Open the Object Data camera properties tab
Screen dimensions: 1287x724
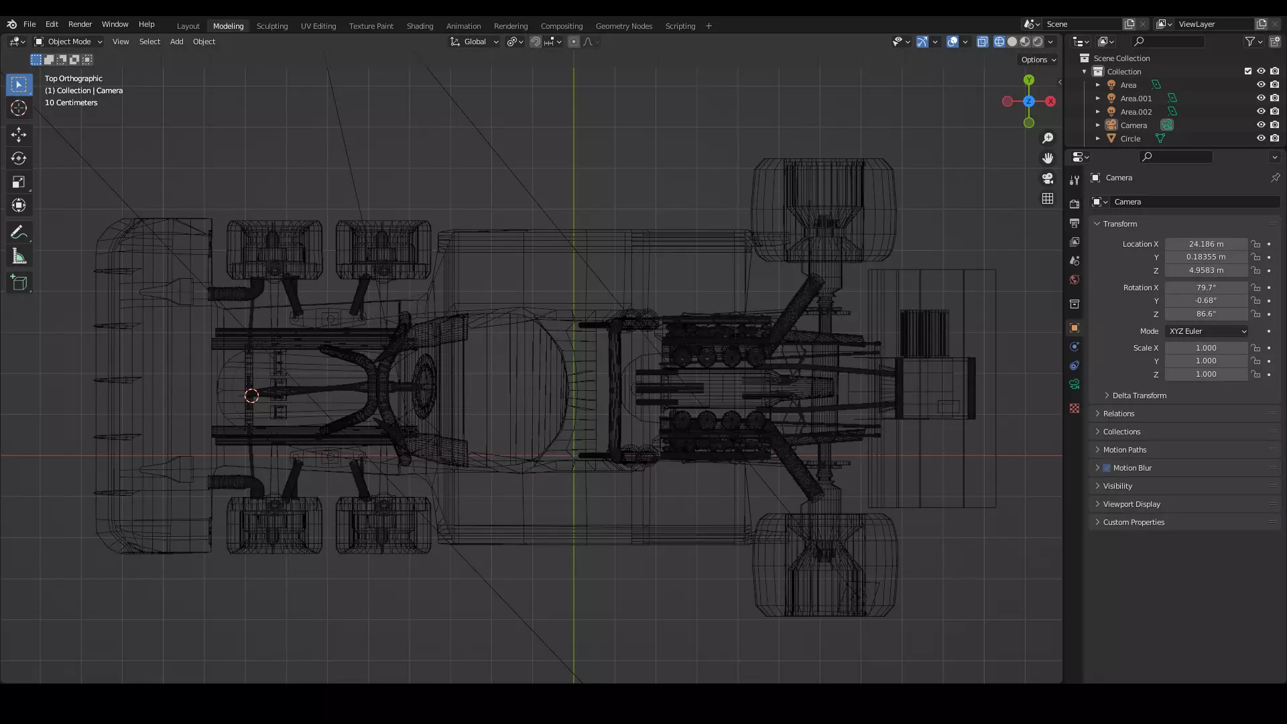(1075, 384)
